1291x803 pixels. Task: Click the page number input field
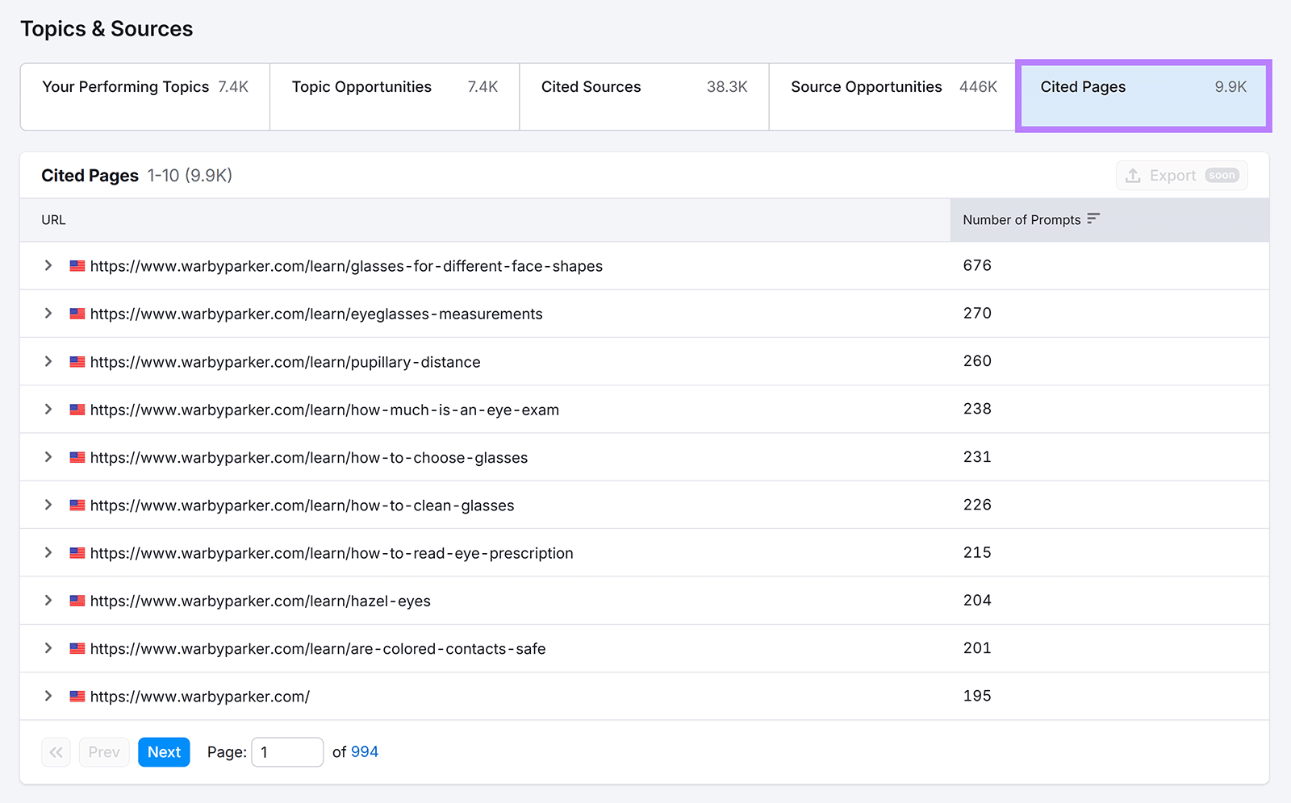pos(287,751)
